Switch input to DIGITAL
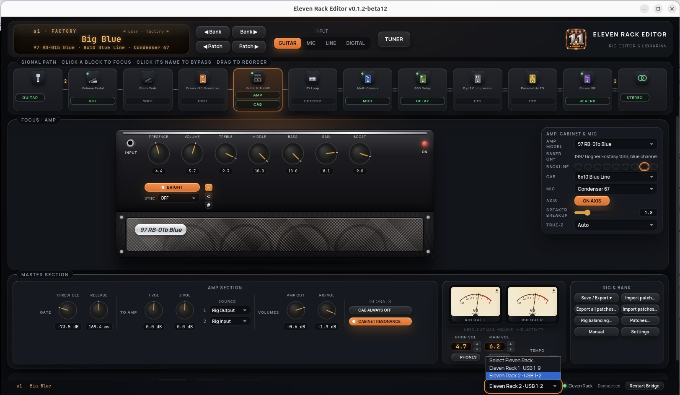This screenshot has width=680, height=395. (x=355, y=43)
